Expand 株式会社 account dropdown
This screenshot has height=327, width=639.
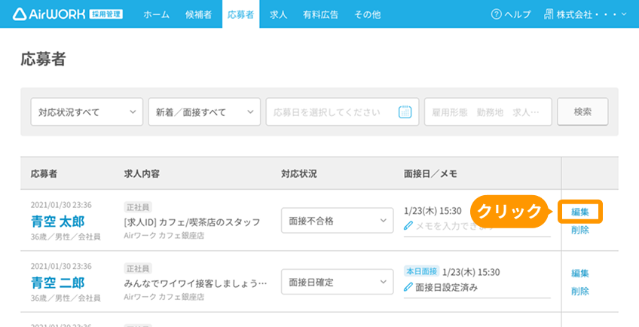point(586,14)
